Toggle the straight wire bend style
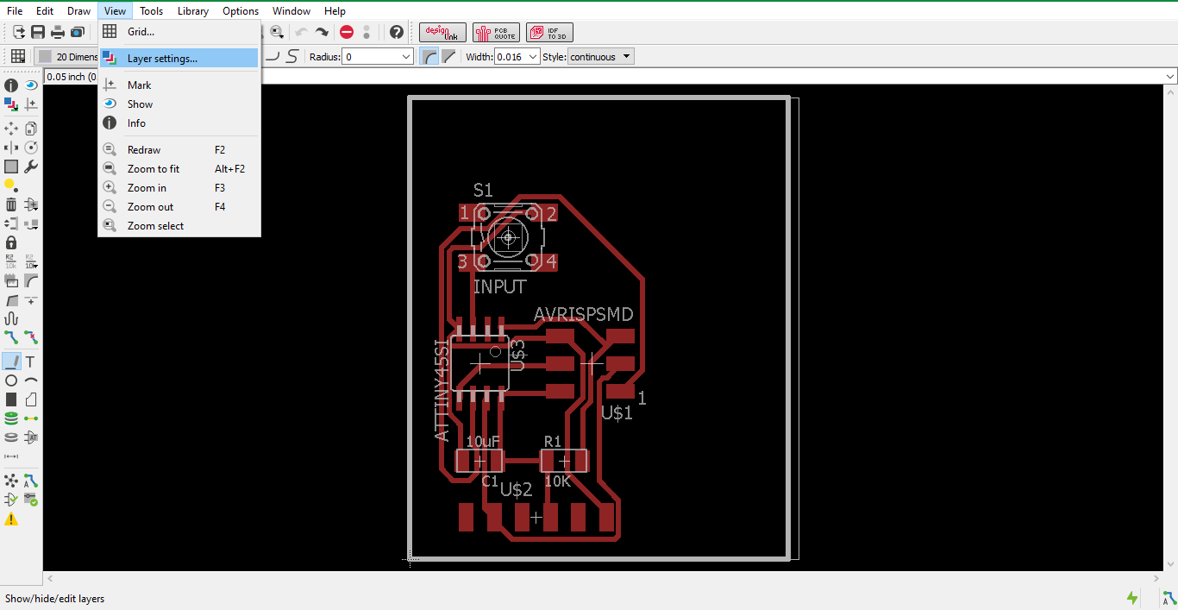1178x610 pixels. pos(448,56)
